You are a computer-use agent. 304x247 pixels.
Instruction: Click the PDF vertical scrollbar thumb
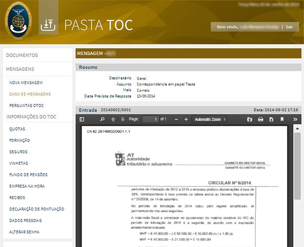pos(297,166)
